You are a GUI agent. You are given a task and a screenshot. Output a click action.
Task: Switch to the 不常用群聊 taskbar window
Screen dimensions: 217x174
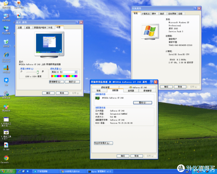pyautogui.click(x=46, y=171)
